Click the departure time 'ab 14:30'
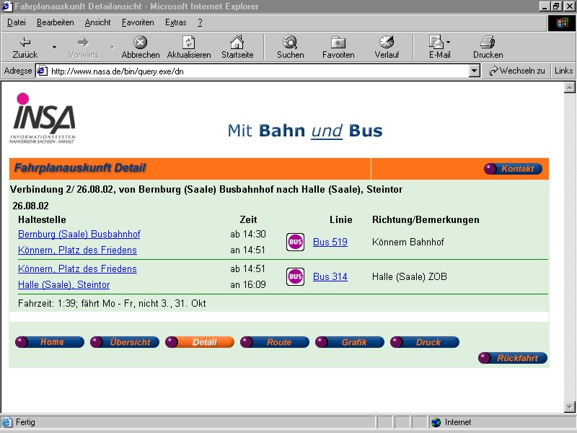Viewport: 577px width, 433px height. [x=248, y=234]
